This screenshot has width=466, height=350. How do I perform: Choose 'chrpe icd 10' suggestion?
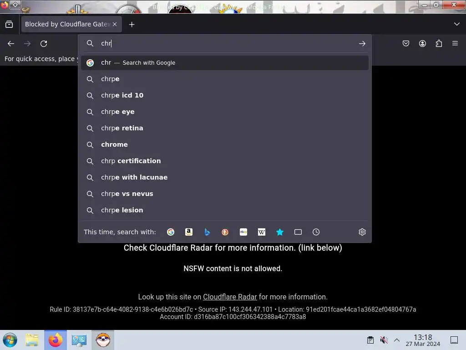click(225, 96)
